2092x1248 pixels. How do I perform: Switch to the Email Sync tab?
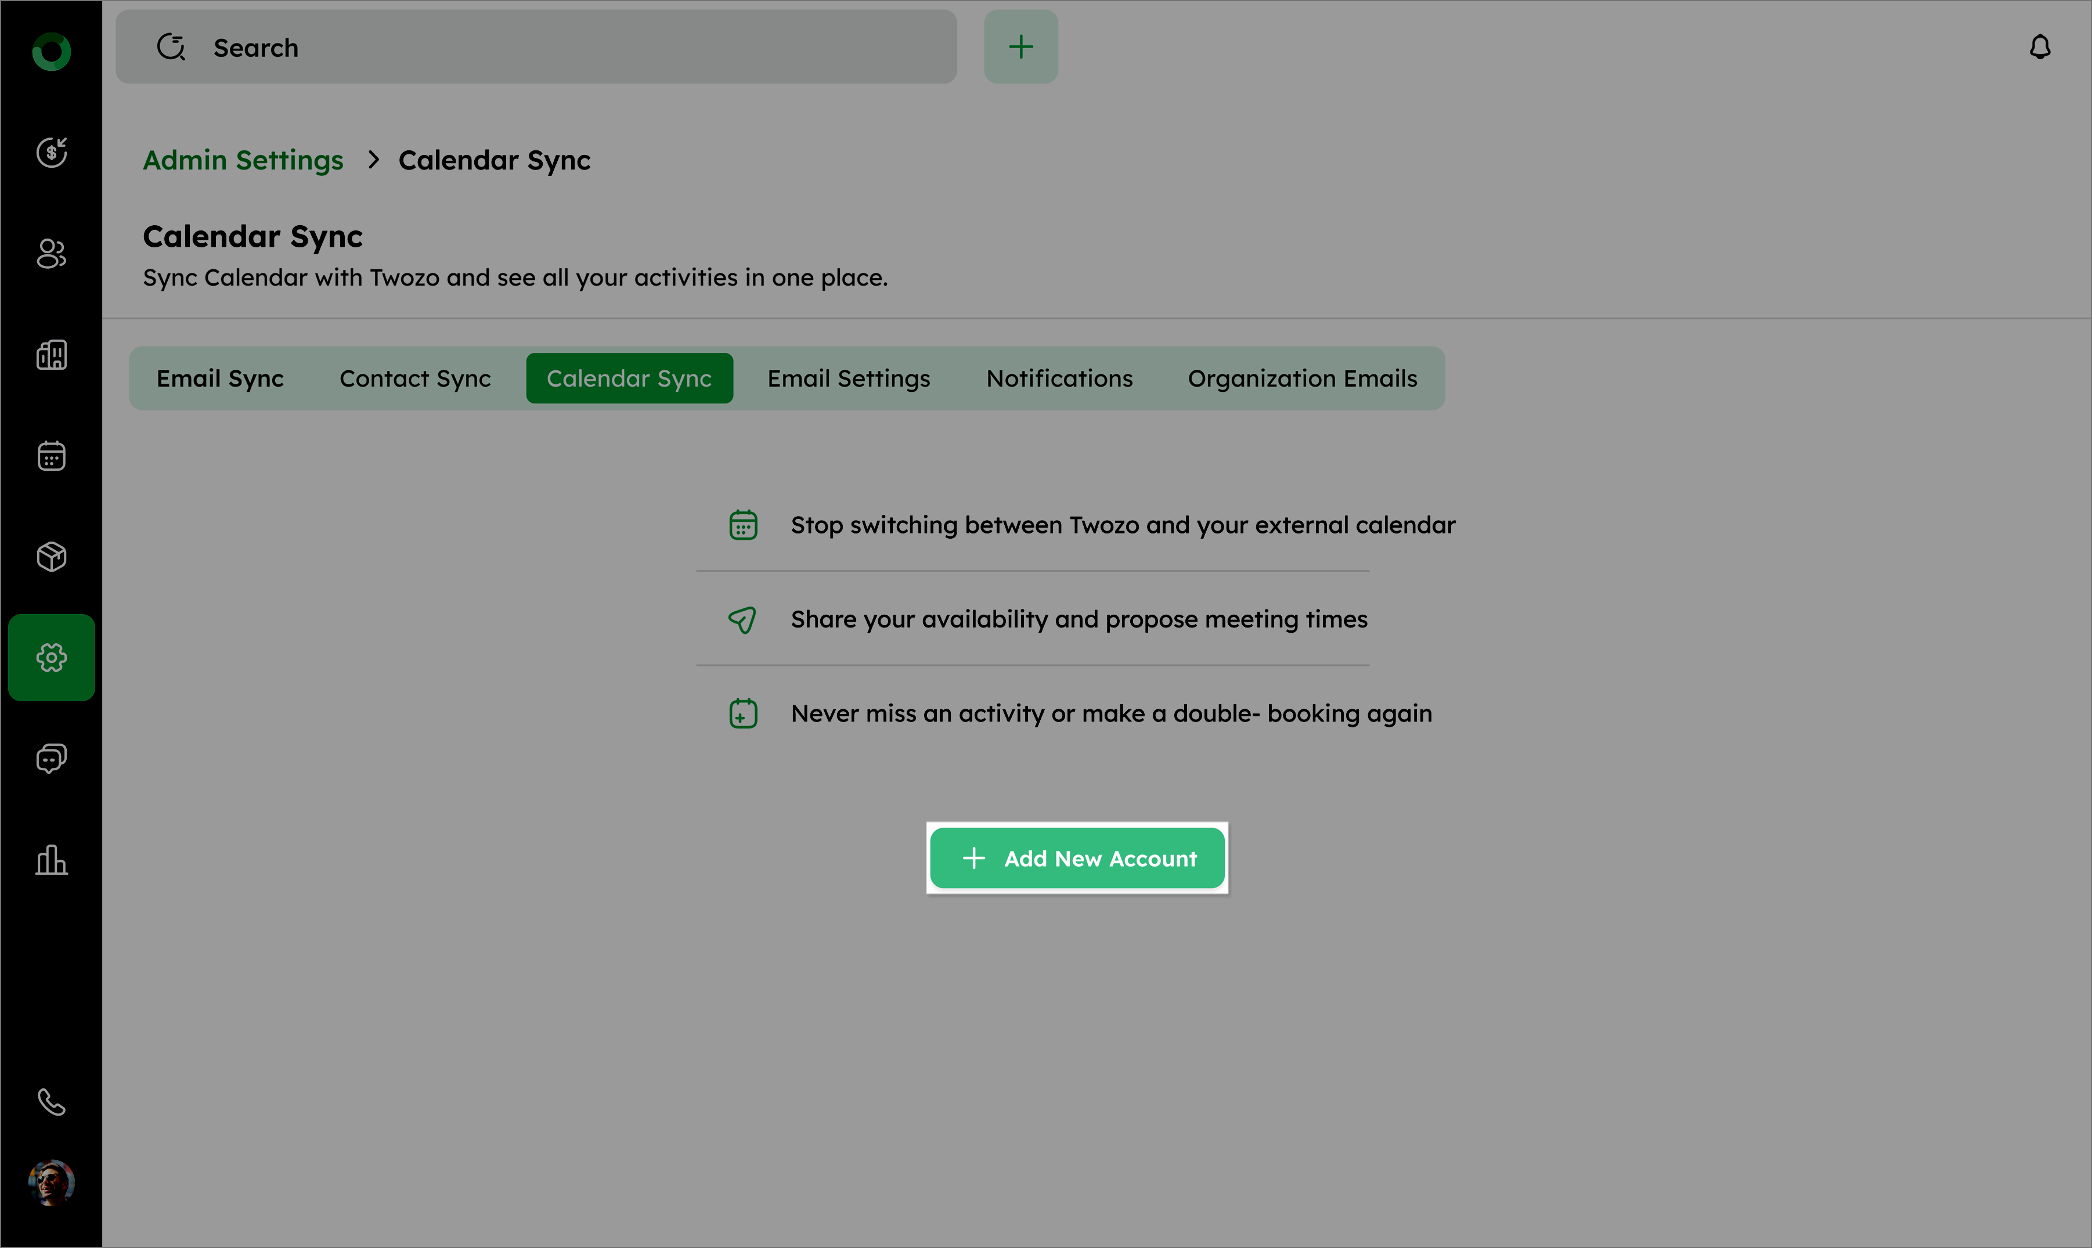[221, 378]
